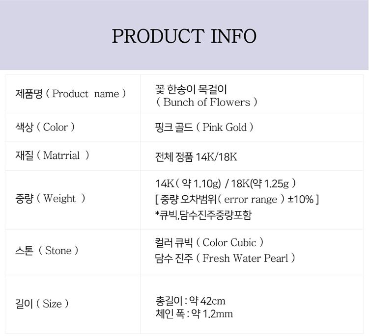
Task: Click the 중량 오차범위 error range line
Action: (237, 199)
